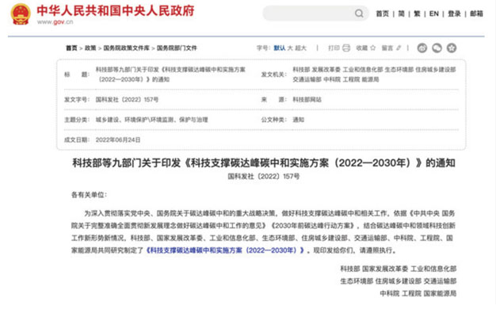Click the date 2022年06月24日

pos(118,139)
